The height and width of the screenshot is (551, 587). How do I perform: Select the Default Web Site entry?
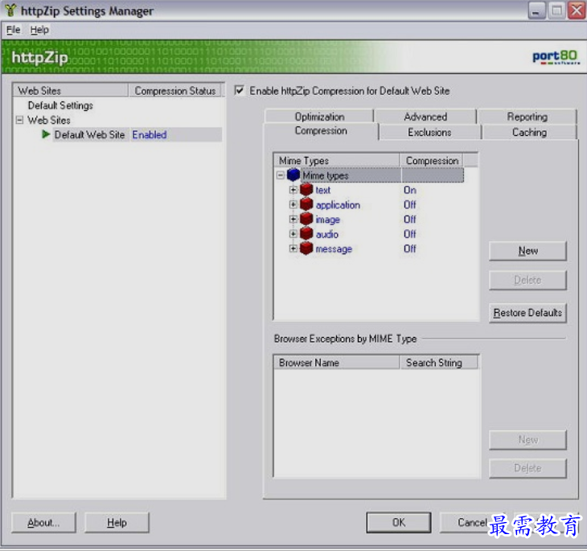tap(89, 134)
